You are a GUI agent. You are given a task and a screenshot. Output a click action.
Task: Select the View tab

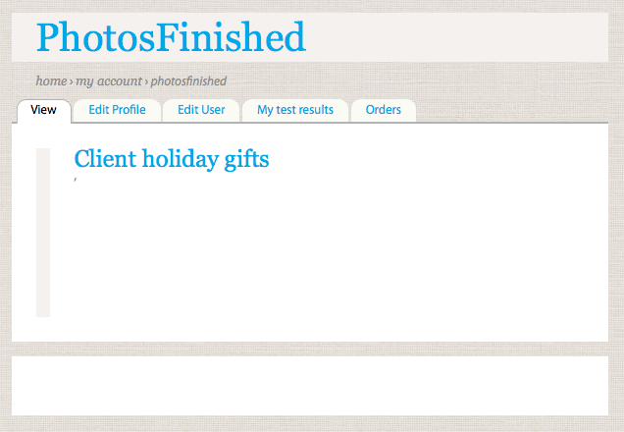click(43, 110)
